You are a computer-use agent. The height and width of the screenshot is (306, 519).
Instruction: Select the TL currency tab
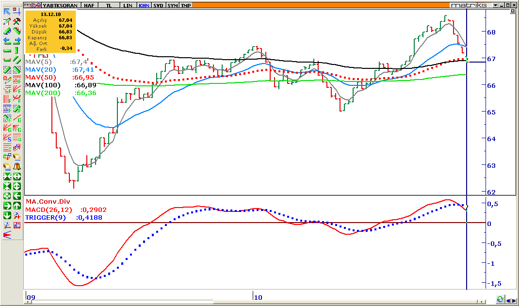point(110,5)
